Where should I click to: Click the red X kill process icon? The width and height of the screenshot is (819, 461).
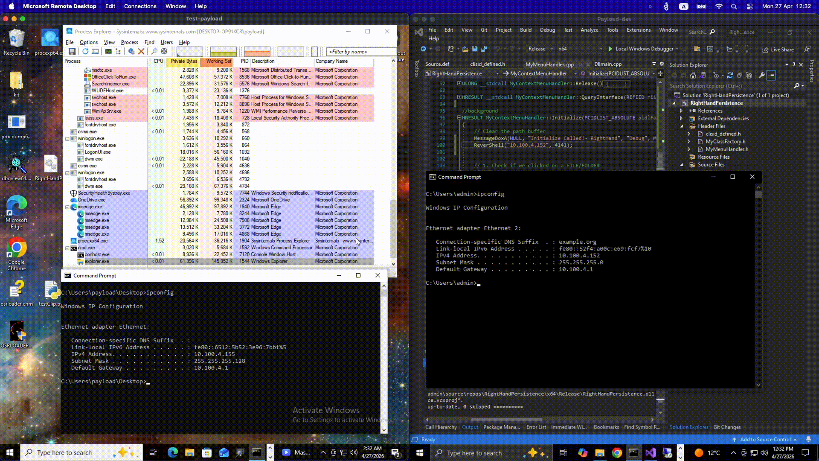tap(141, 51)
